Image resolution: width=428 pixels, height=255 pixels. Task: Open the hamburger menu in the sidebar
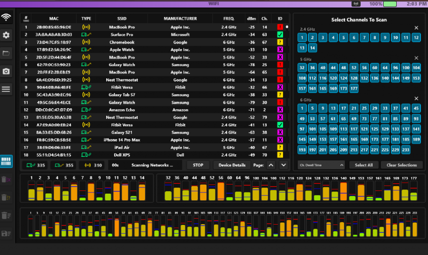(6, 89)
